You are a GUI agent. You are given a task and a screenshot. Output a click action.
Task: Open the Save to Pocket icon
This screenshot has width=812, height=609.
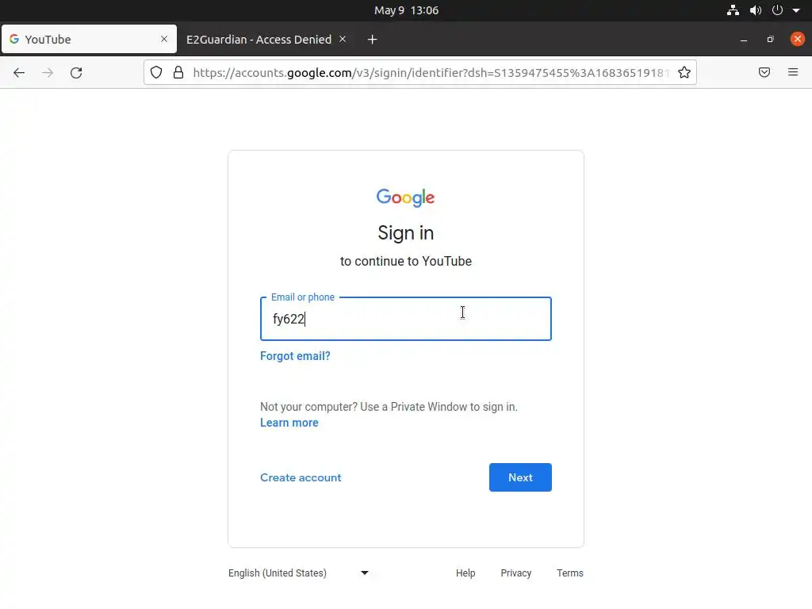[764, 72]
